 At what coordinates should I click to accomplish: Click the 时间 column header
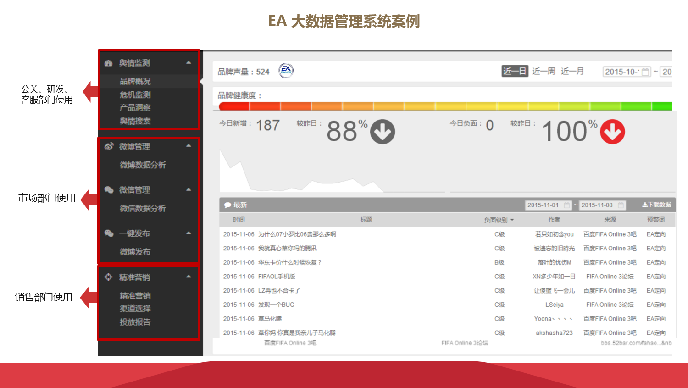pos(239,220)
